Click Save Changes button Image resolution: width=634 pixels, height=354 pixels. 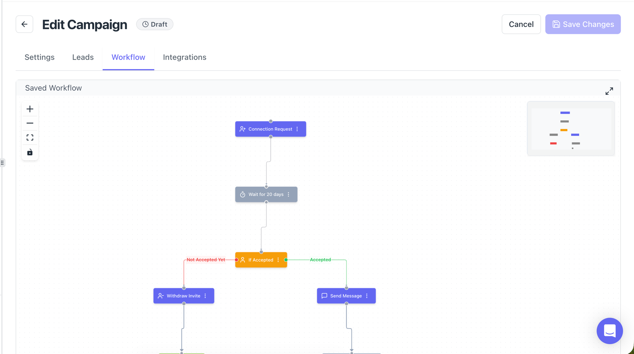[583, 24]
